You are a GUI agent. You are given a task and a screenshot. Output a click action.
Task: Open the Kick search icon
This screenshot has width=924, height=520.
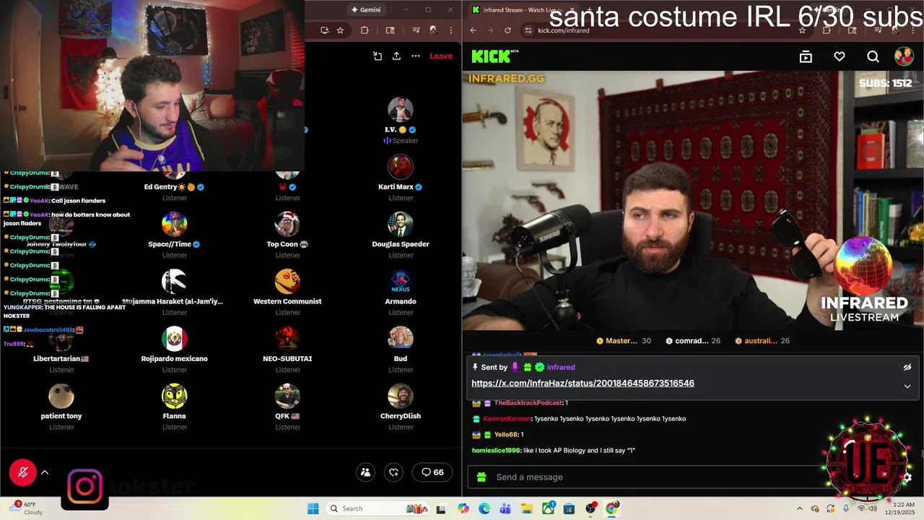[x=873, y=57]
